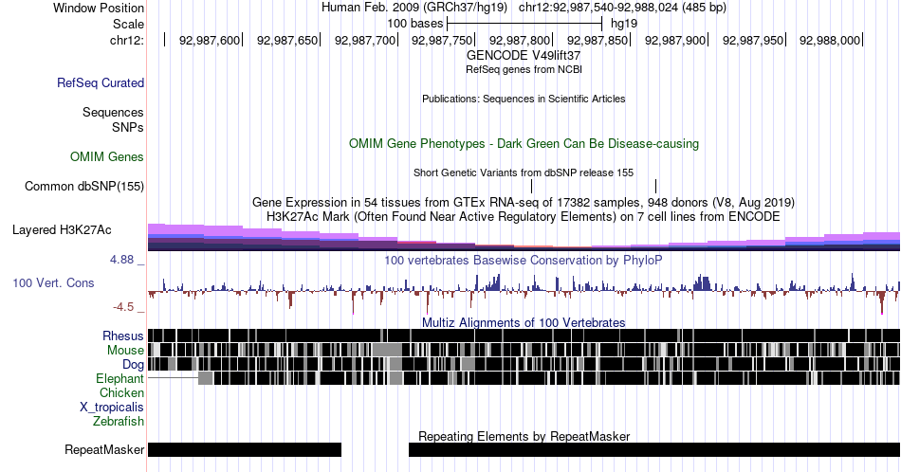Click the 100 bases scale bar
901x472 pixels.
click(524, 24)
